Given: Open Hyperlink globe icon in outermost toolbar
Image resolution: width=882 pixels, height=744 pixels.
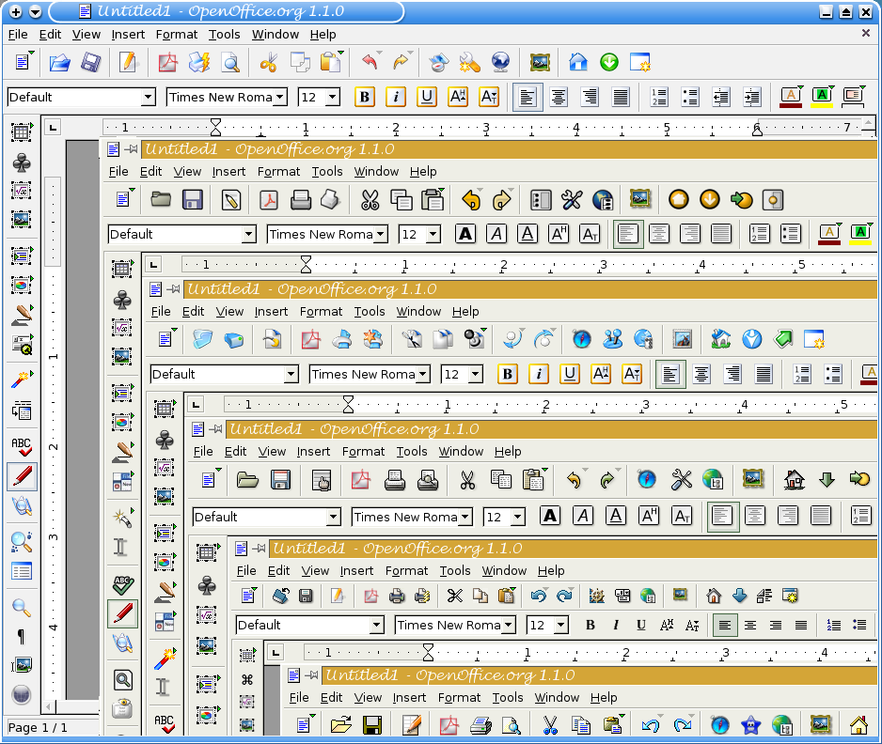Looking at the screenshot, I should point(500,62).
